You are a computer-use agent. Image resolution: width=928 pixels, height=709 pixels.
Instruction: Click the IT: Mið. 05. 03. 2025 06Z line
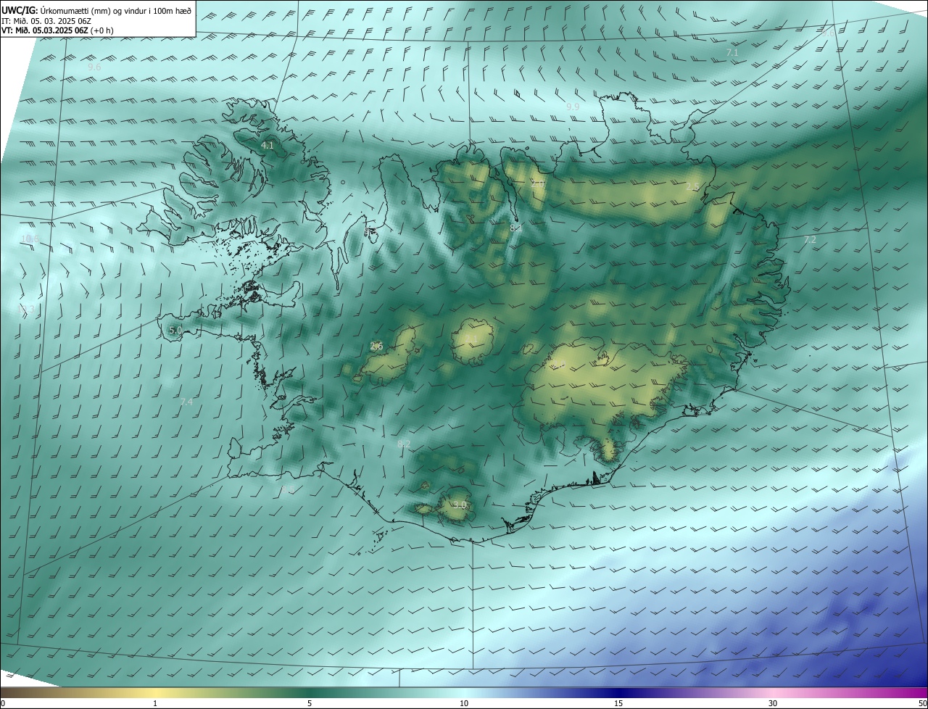tap(46, 20)
